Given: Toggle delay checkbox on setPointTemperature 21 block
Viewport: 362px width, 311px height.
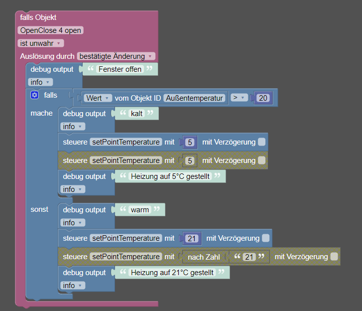Looking at the screenshot, I should coord(266,238).
